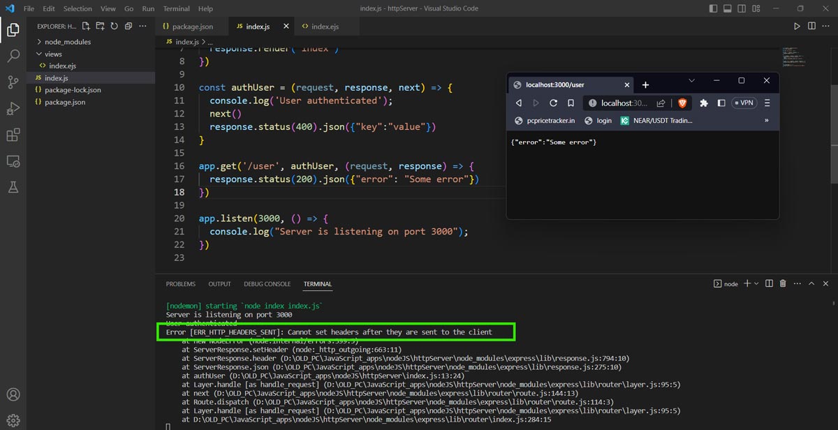Screen dimensions: 838x430
Task: Switch to the DEBUG CONSOLE panel
Action: [267, 283]
